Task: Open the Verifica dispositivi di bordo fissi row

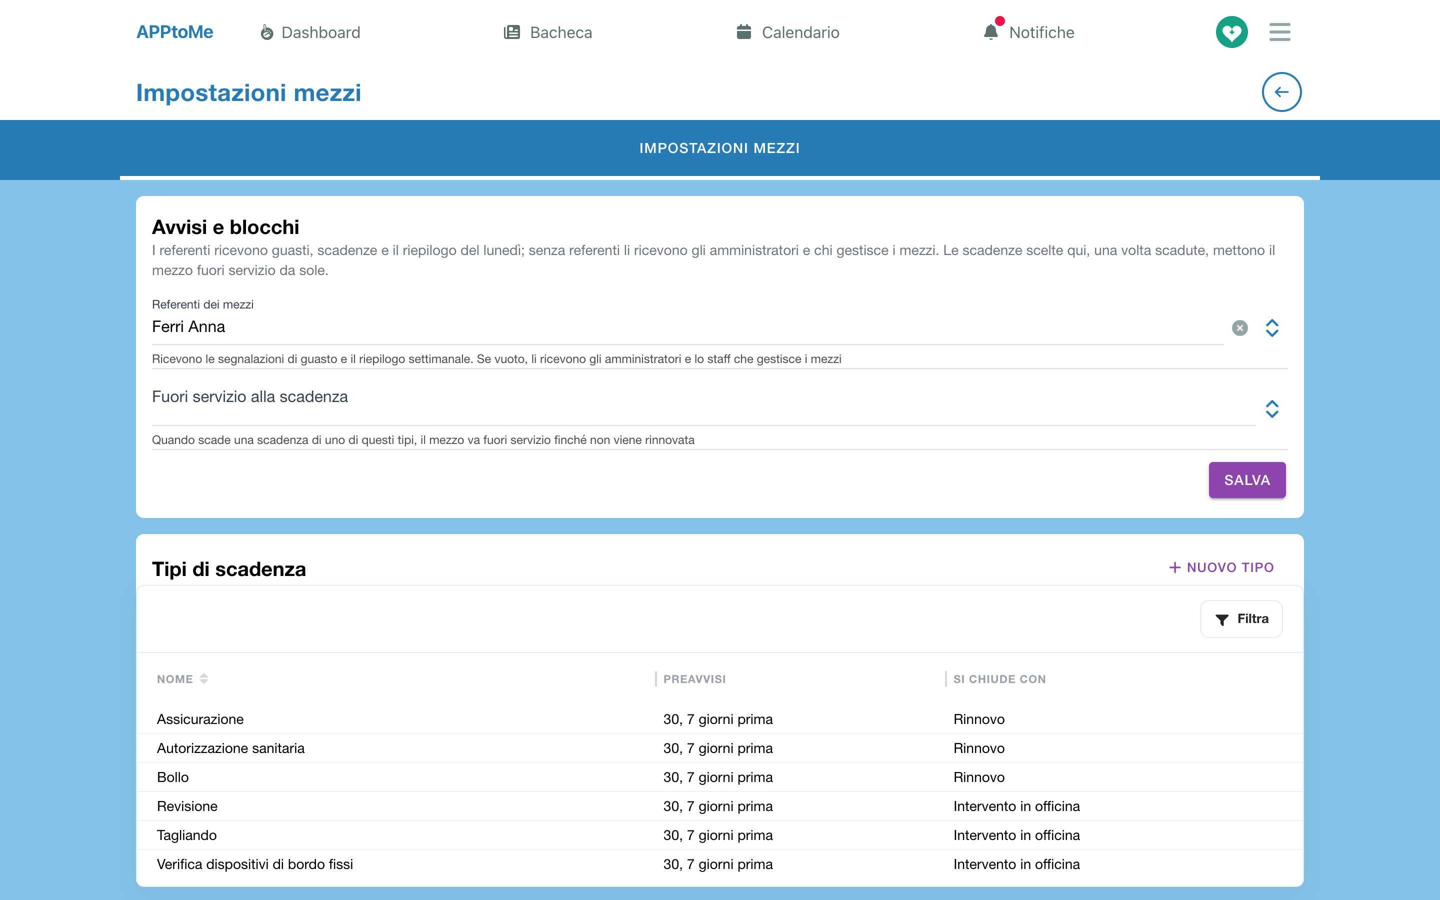Action: pos(719,864)
